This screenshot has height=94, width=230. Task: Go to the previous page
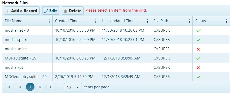pos(20,87)
